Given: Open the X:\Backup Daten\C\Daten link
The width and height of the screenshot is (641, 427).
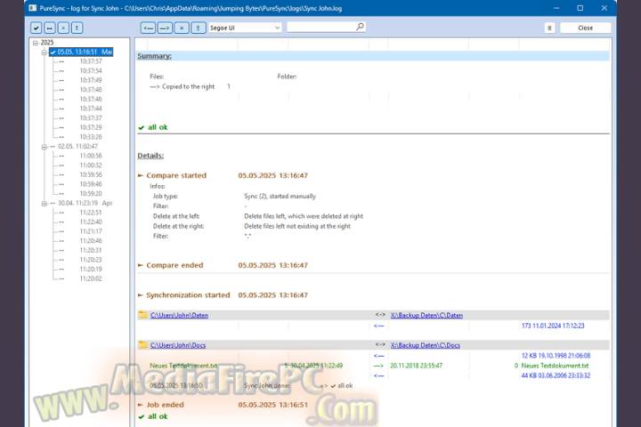Looking at the screenshot, I should point(426,315).
